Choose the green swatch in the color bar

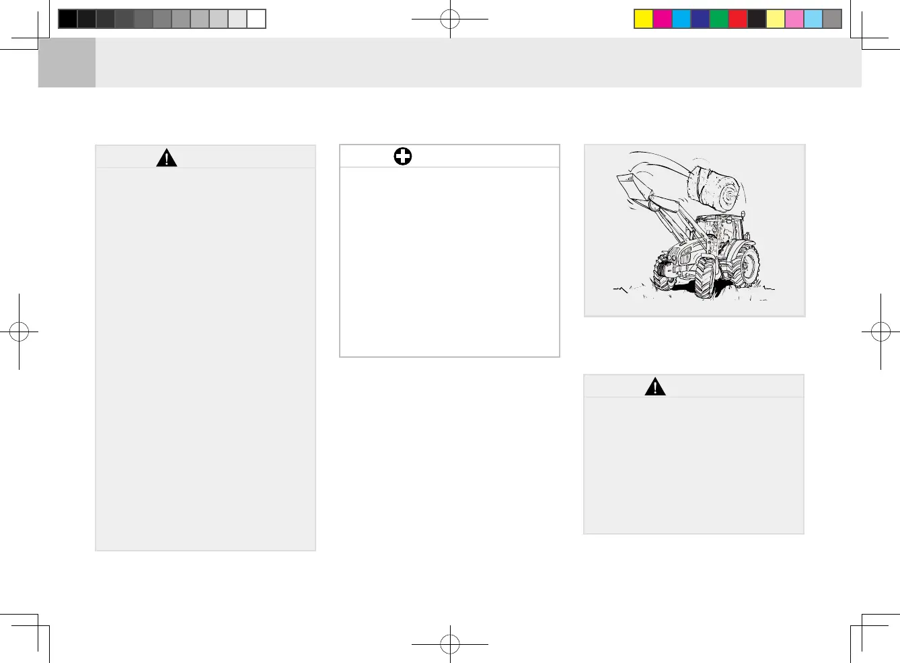[719, 19]
